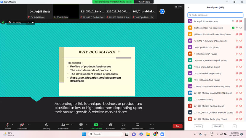Open the Apps panel
Image resolution: width=246 pixels, height=138 pixels.
pos(123,126)
